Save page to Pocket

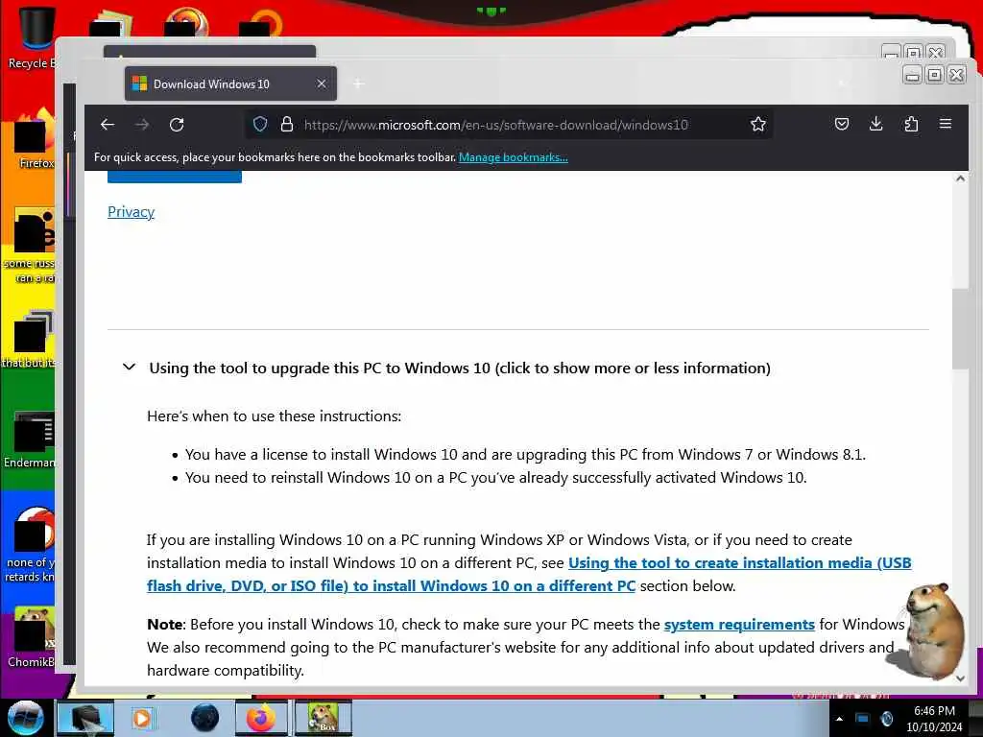click(842, 124)
